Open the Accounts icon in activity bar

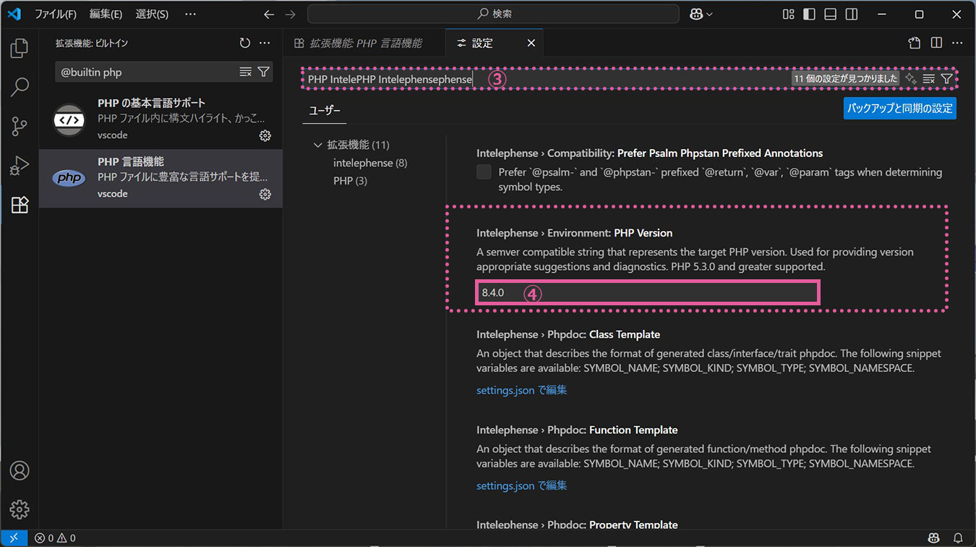point(20,470)
